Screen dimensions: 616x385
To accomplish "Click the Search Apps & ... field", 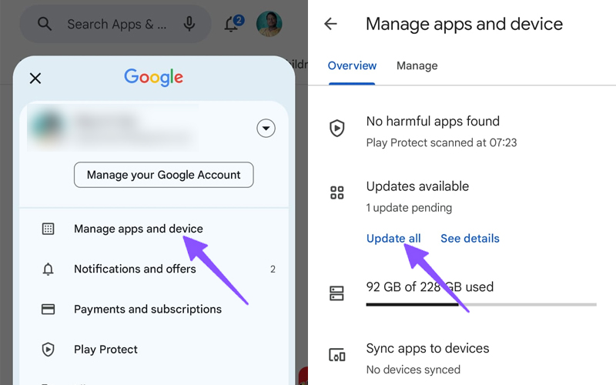I will click(x=117, y=25).
